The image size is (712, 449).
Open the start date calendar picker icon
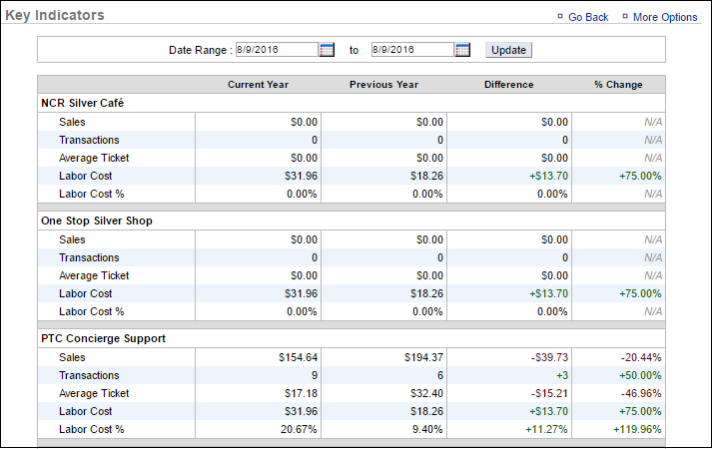[327, 50]
